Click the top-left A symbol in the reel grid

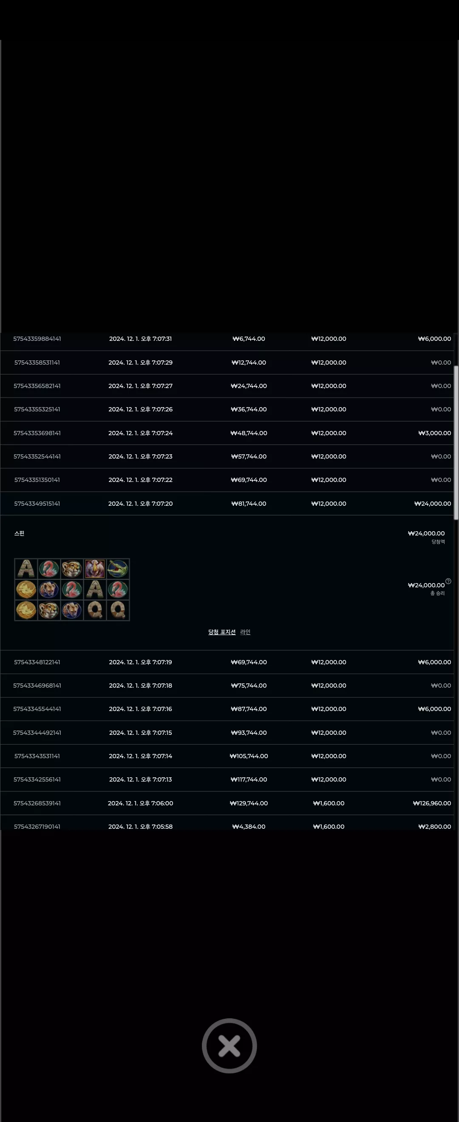click(26, 569)
